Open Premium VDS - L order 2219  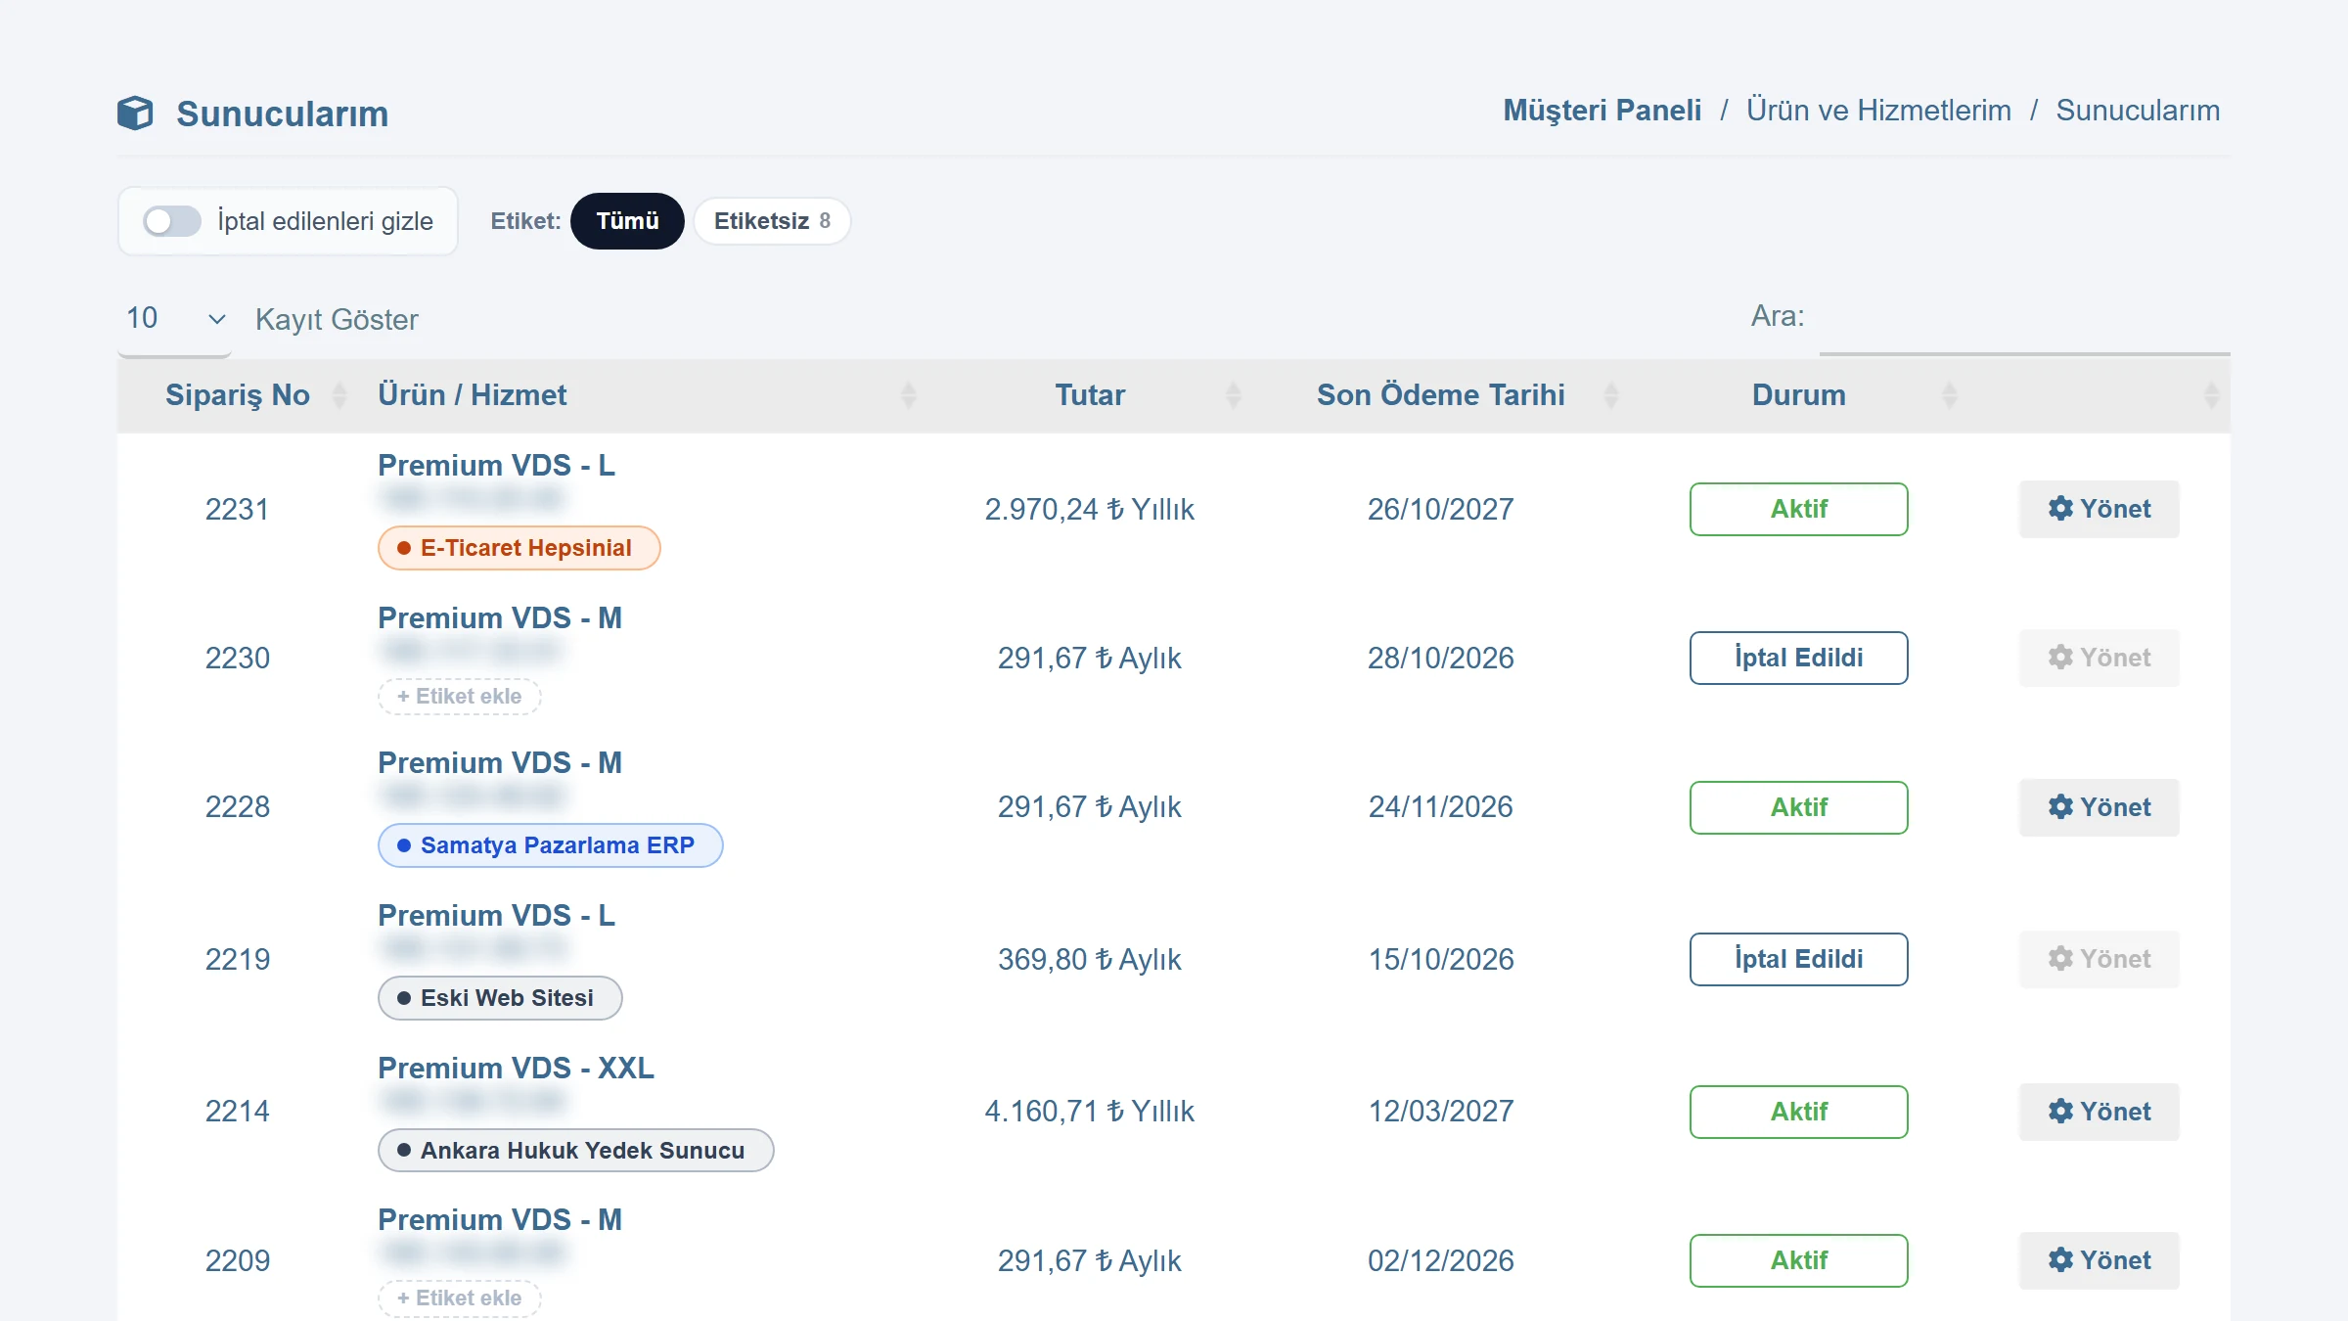coord(496,916)
